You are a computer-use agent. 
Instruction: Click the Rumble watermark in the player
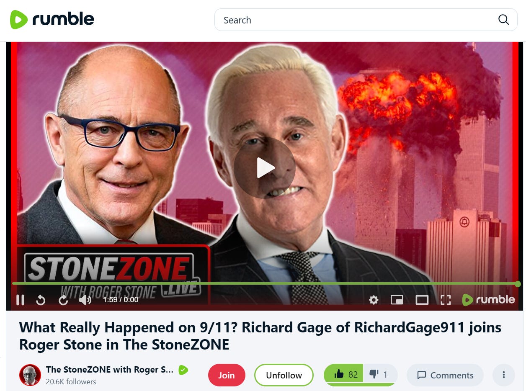coord(489,300)
